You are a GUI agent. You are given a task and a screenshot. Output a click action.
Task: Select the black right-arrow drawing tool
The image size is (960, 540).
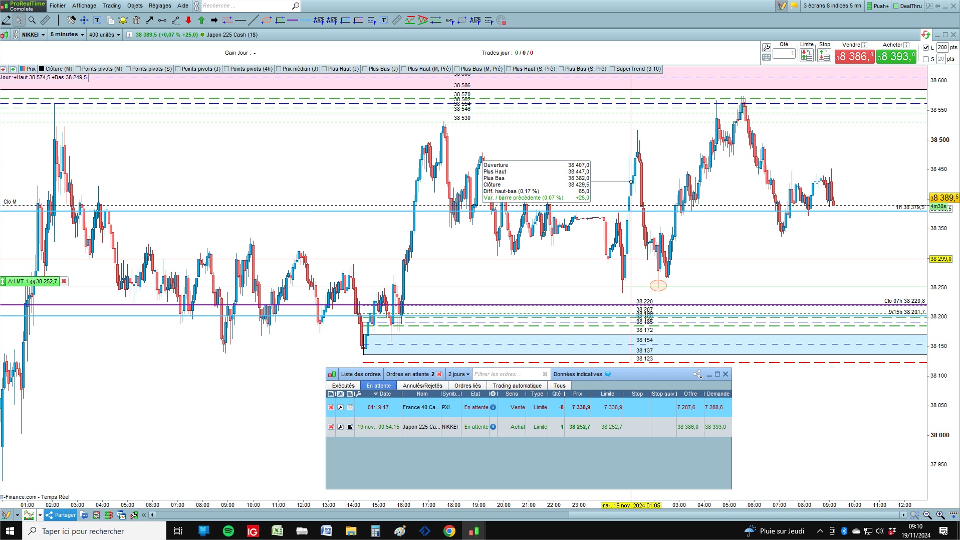(x=214, y=21)
